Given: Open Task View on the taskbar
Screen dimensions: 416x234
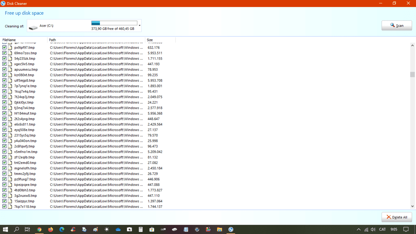Looking at the screenshot, I should tap(27, 229).
